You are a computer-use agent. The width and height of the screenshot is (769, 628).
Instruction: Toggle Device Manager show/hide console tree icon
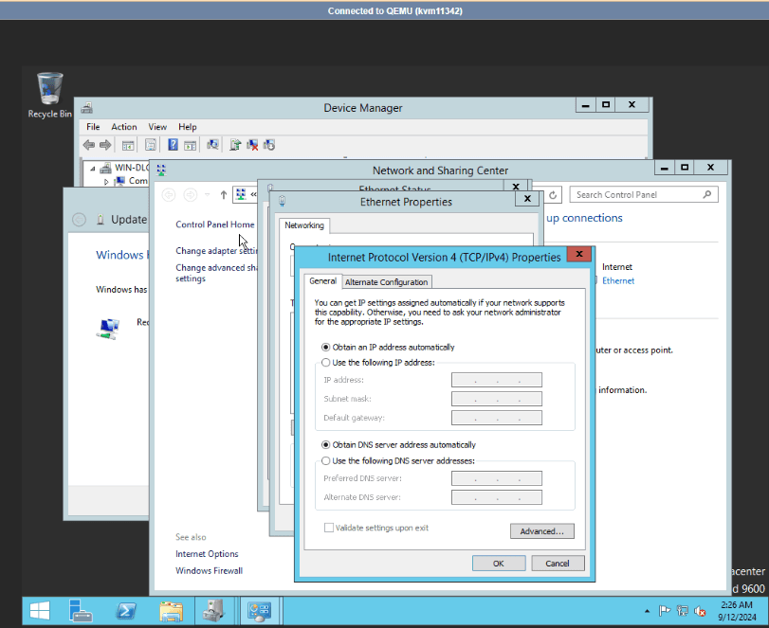tap(128, 145)
